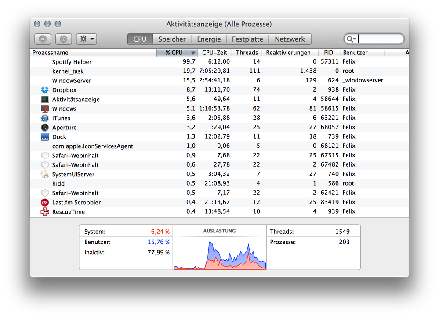Click the Aperture app icon
Viewport: 439px width, 318px height.
[x=45, y=128]
